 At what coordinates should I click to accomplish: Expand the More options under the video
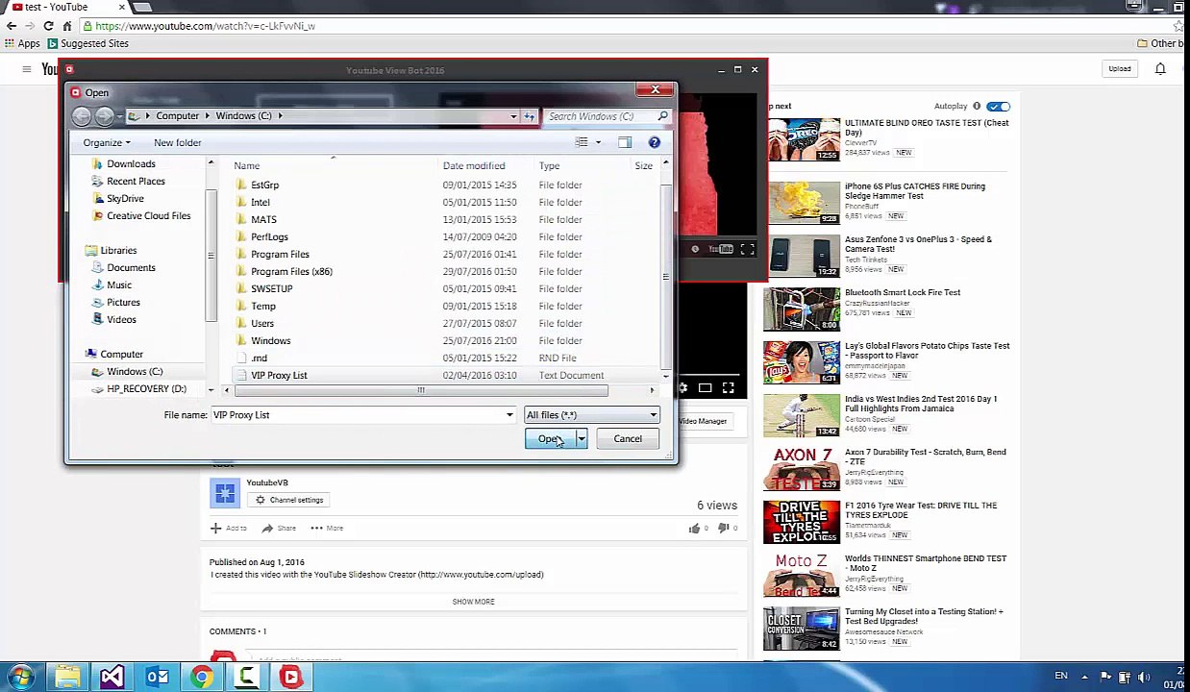tap(327, 528)
